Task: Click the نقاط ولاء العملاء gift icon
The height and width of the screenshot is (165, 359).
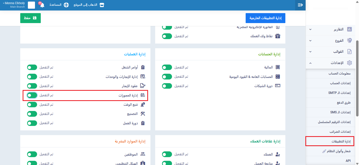Action: coord(277,36)
